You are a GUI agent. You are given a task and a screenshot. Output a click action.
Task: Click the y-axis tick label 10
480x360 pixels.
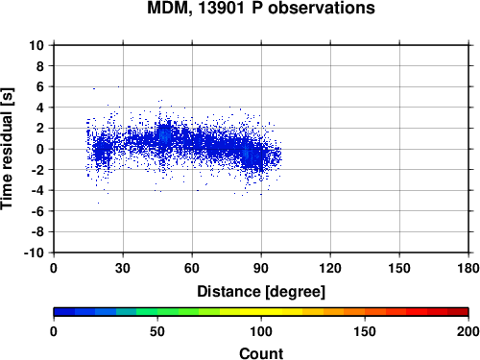[36, 45]
